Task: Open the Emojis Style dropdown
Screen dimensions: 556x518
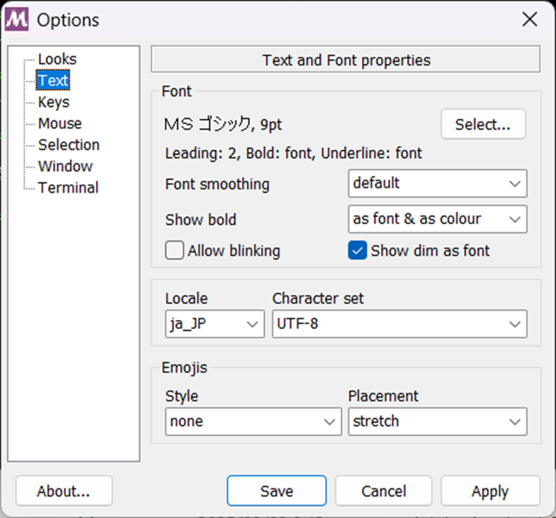Action: pyautogui.click(x=253, y=421)
